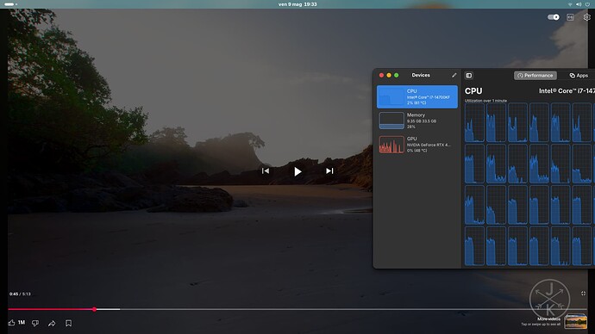This screenshot has width=595, height=334.
Task: Select the GPU device in sidebar
Action: 417,145
